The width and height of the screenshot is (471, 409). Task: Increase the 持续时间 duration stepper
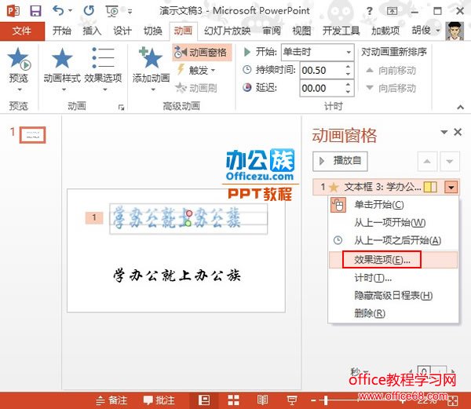pos(348,67)
